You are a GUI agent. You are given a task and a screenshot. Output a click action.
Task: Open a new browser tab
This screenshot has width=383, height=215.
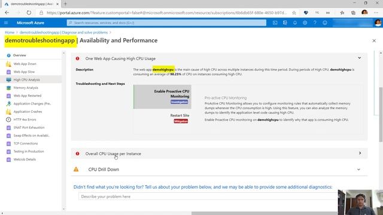click(65, 4)
